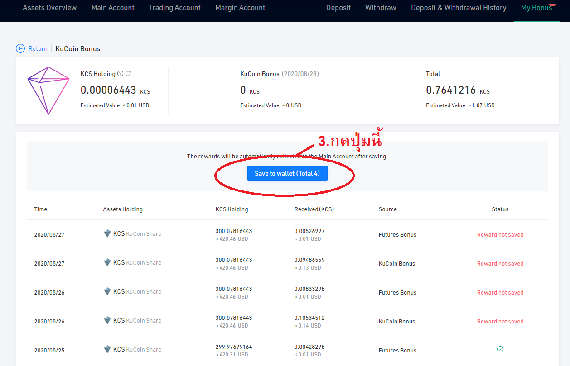
Task: Click the KCS coin icon in 2020/08/26 Futures Bonus row
Action: tap(107, 292)
